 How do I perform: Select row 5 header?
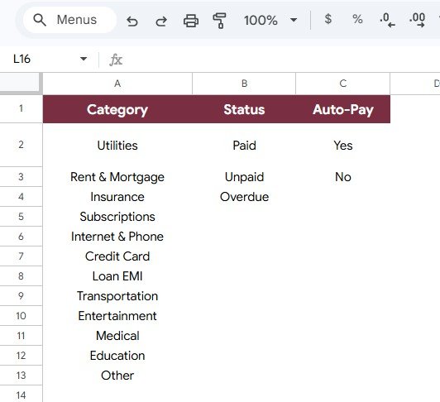(21, 217)
